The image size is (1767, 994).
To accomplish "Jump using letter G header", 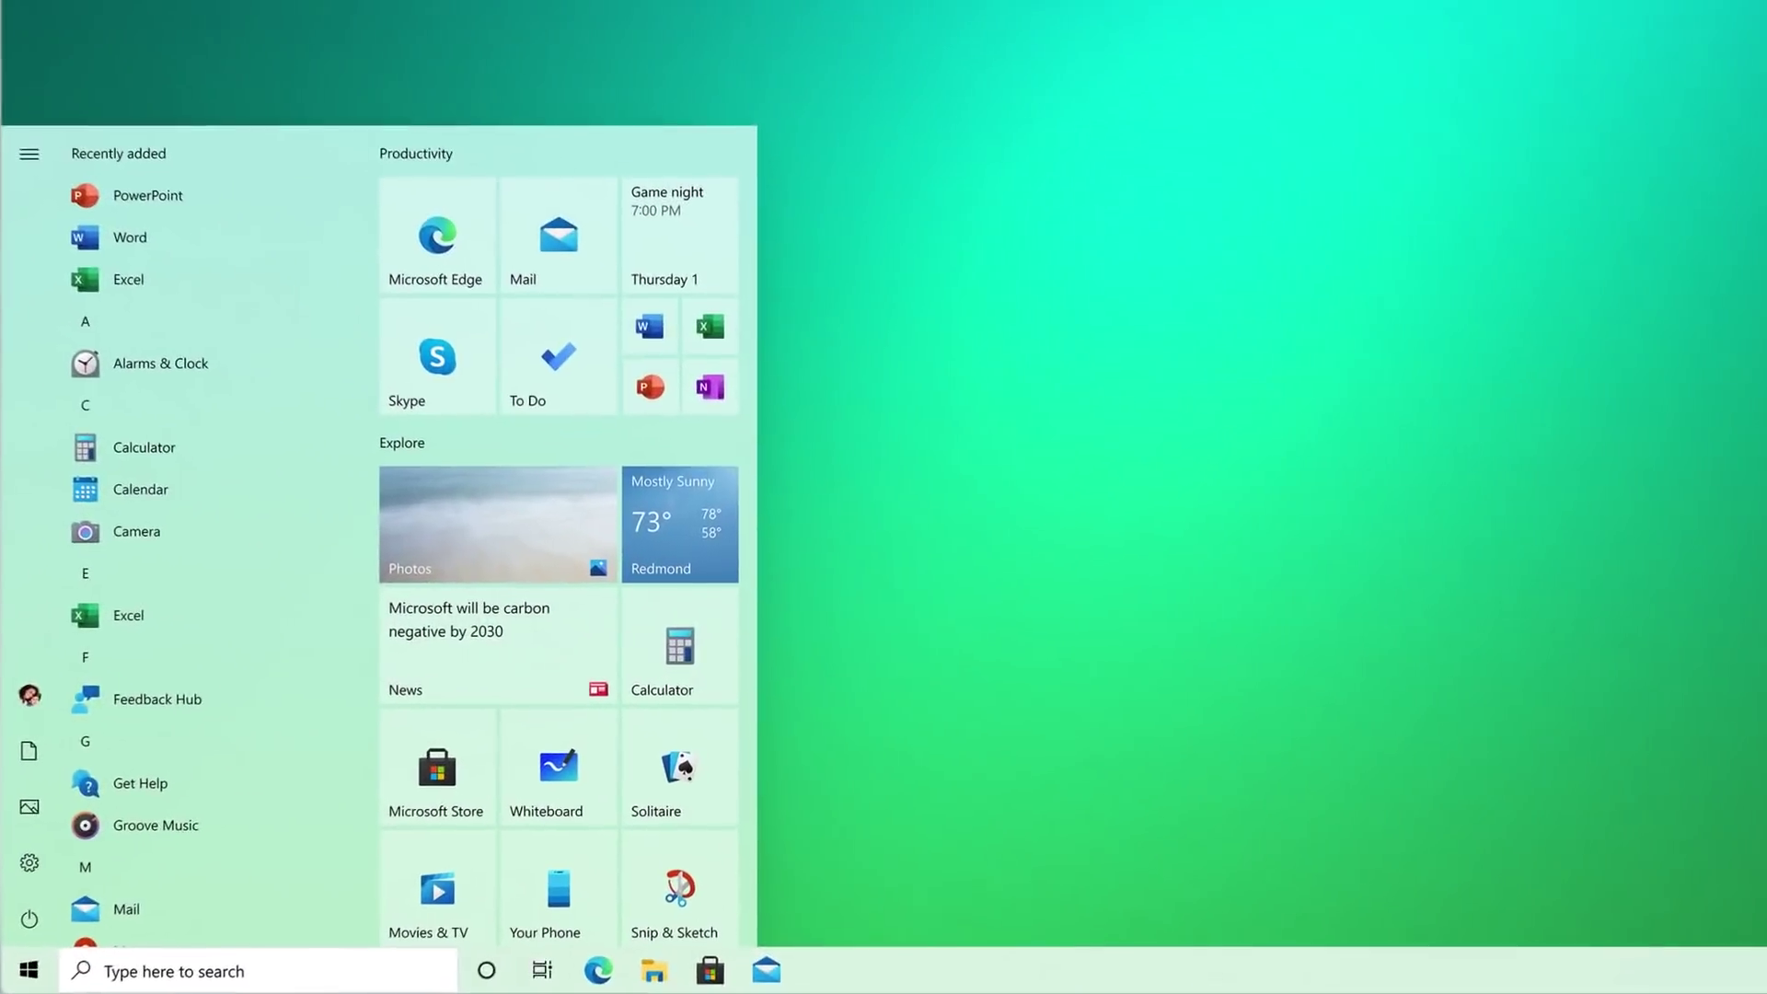I will [86, 742].
